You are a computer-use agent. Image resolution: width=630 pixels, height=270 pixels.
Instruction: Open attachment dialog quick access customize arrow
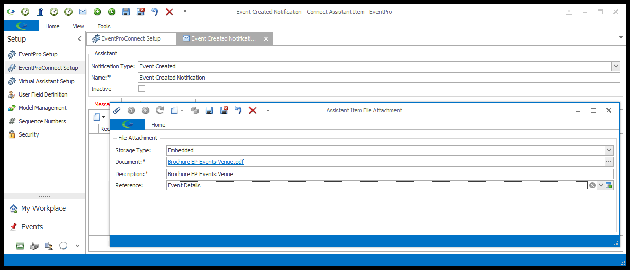click(268, 110)
